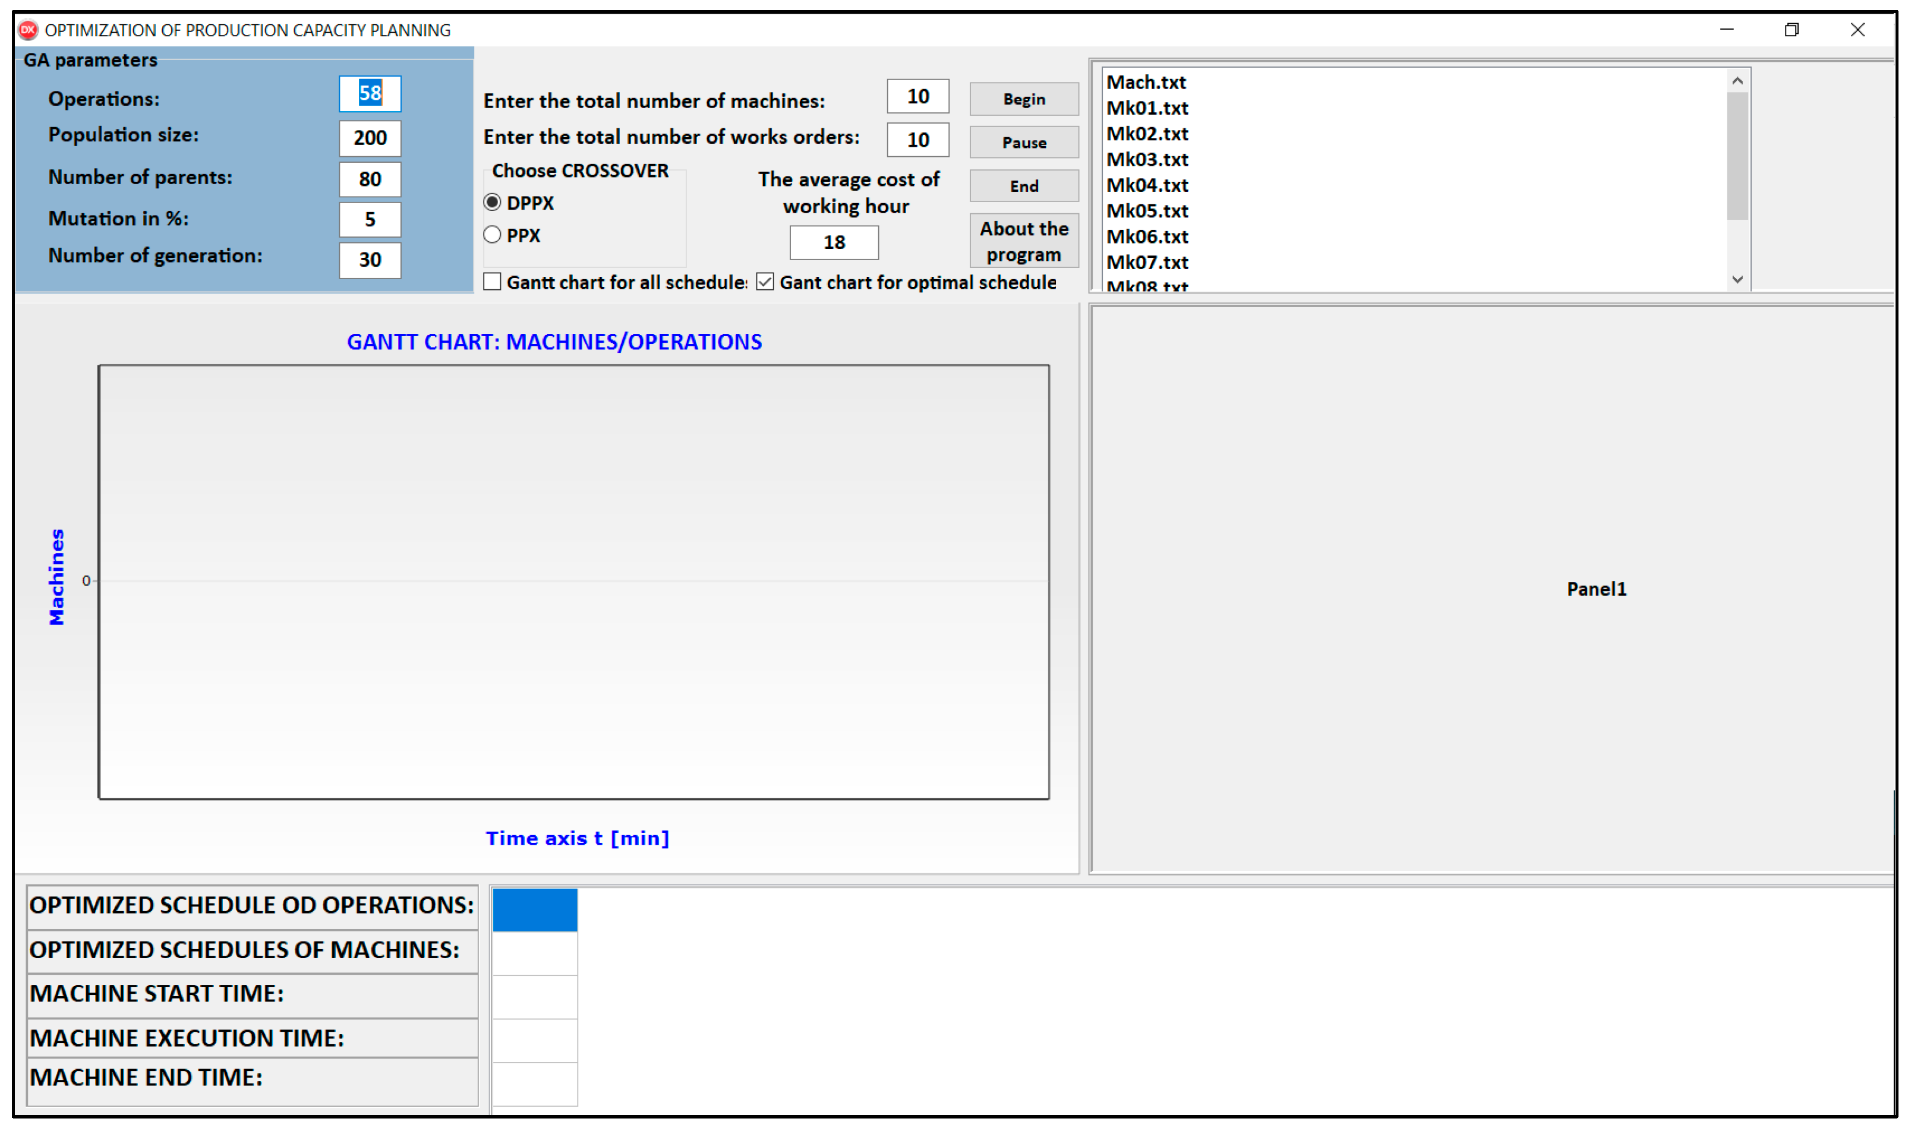Click the total number of machines field
The image size is (1908, 1128).
tap(917, 96)
